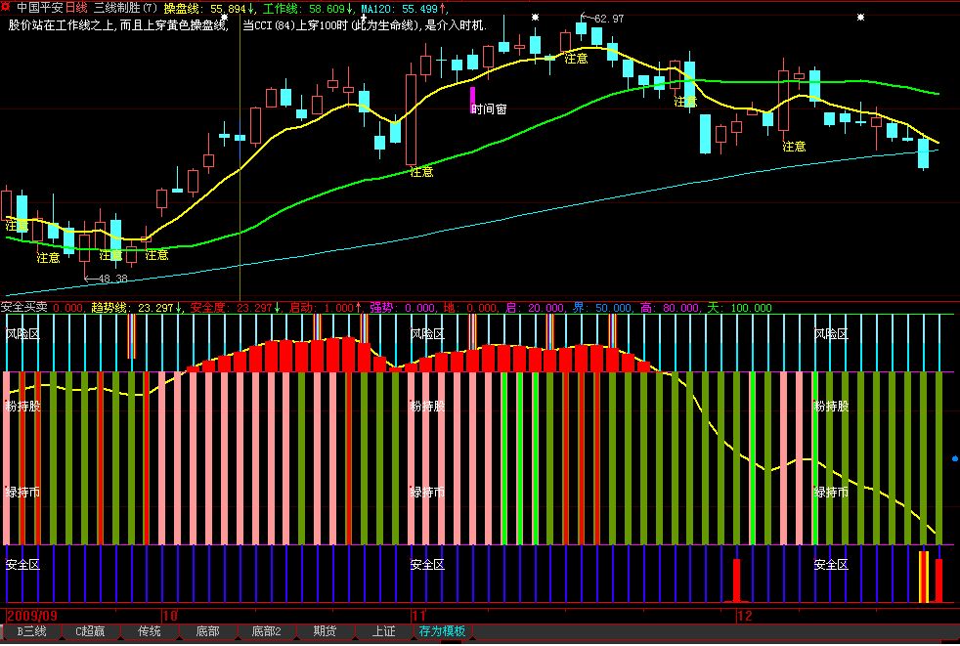Click the 安全买卖 indicator name

tap(23, 308)
